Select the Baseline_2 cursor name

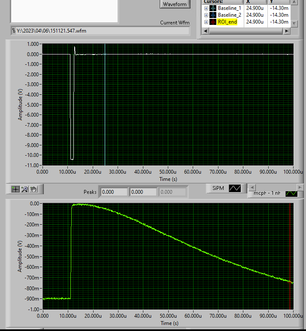pos(229,15)
